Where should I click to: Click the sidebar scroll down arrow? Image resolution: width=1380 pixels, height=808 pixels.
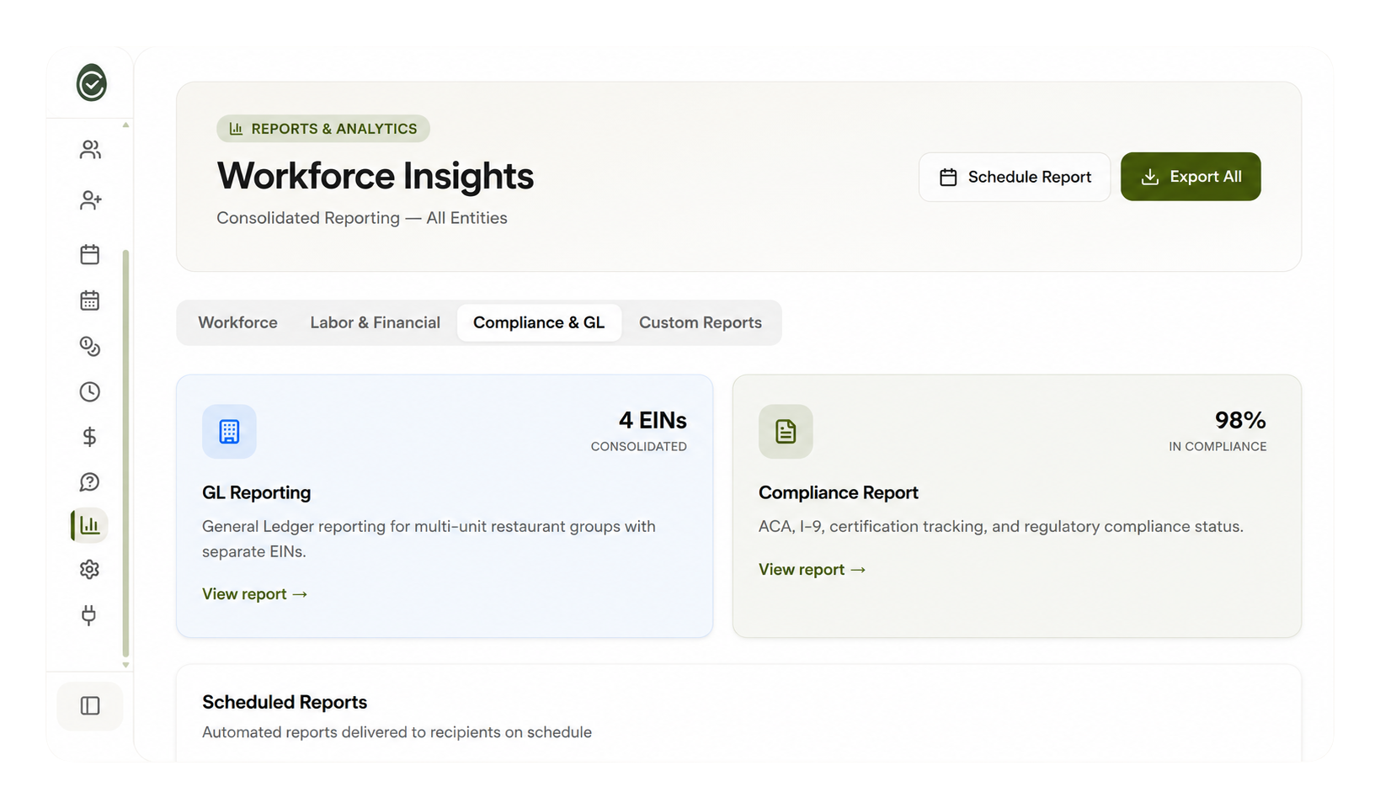coord(125,665)
